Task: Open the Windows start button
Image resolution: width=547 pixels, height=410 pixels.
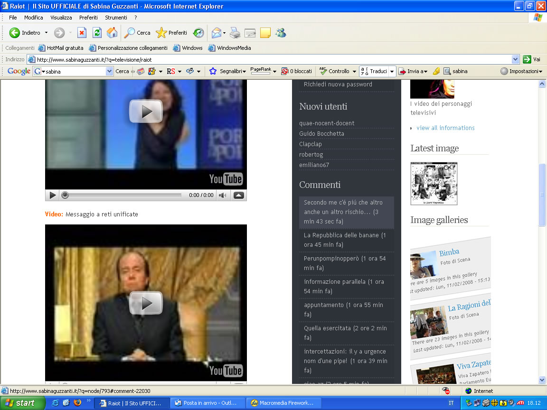Action: (x=22, y=403)
